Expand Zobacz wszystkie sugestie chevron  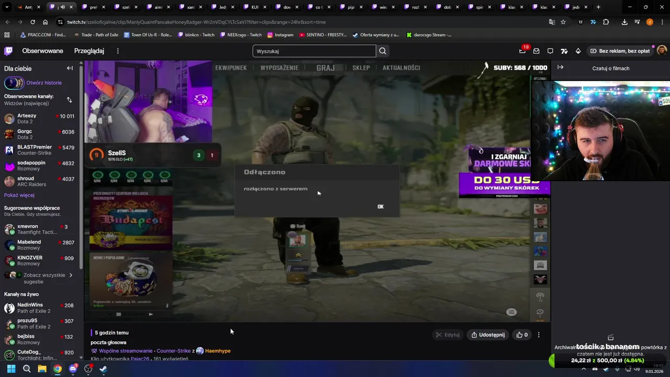click(71, 275)
